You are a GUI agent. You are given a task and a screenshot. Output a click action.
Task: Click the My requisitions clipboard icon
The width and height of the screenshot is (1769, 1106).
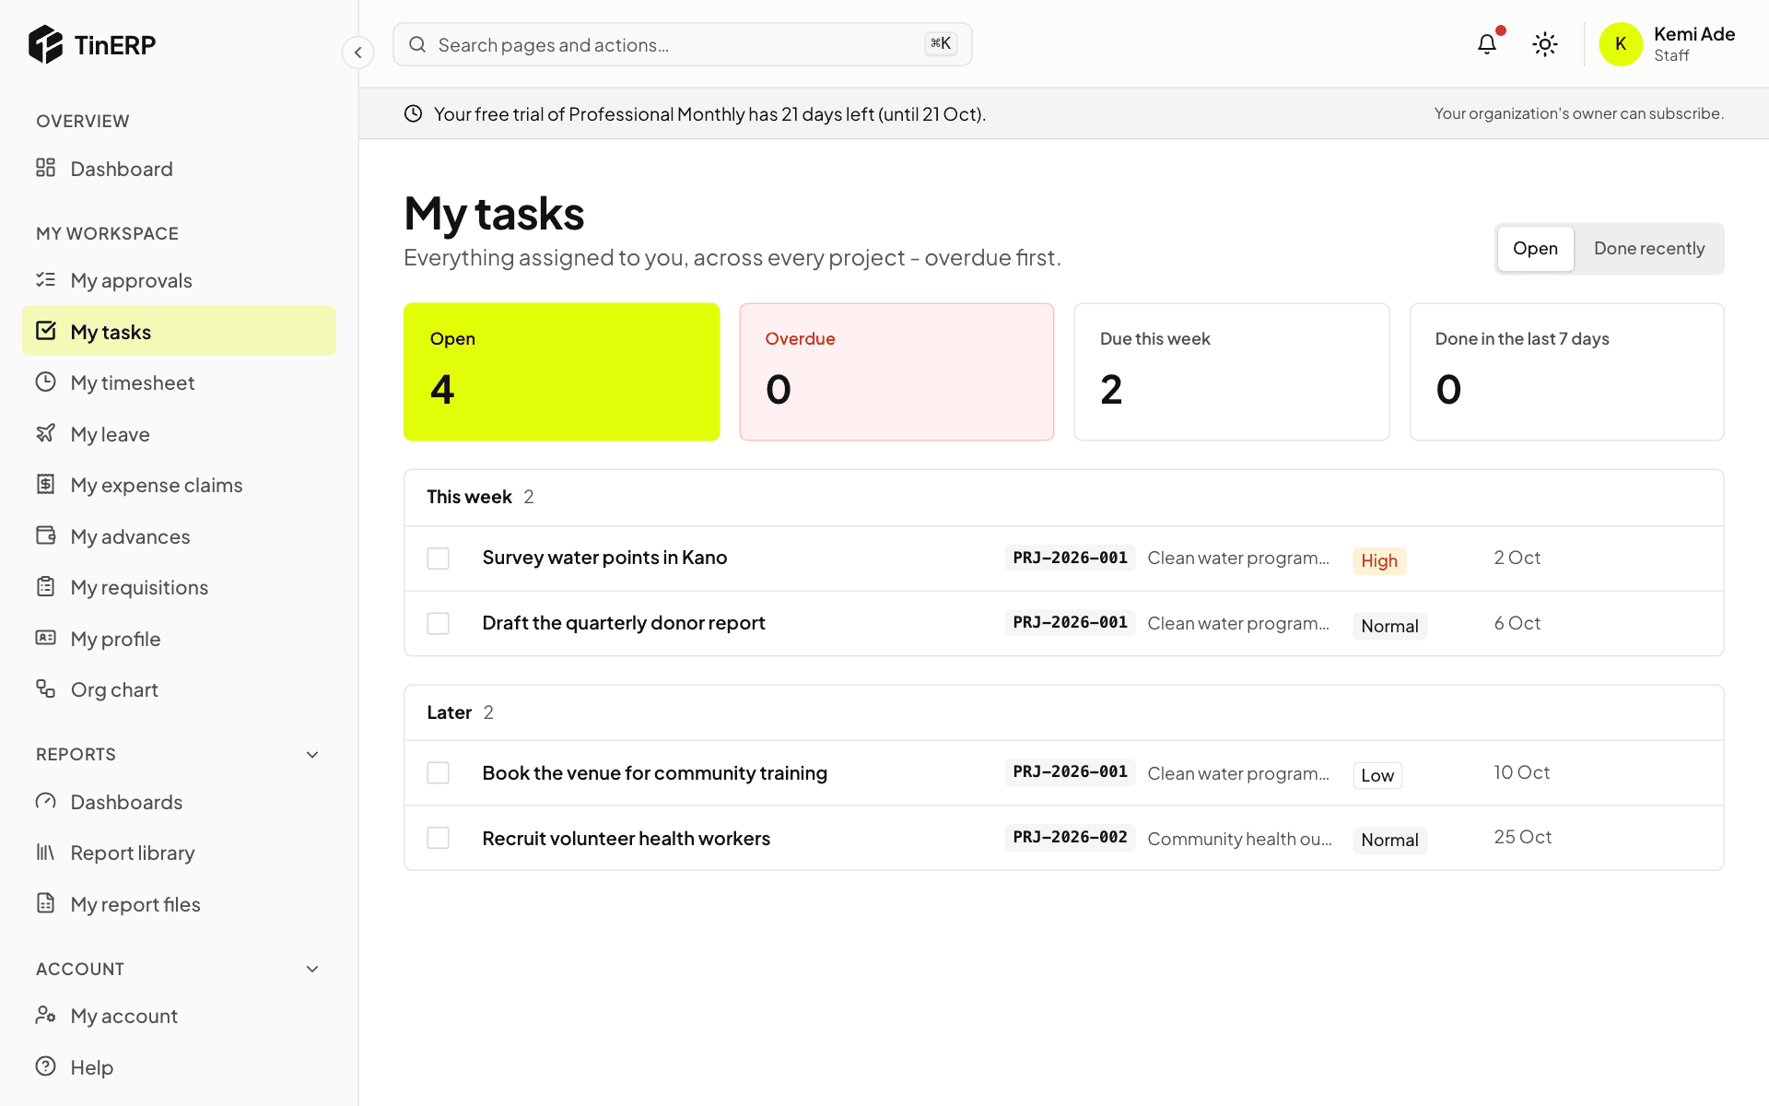pos(46,586)
